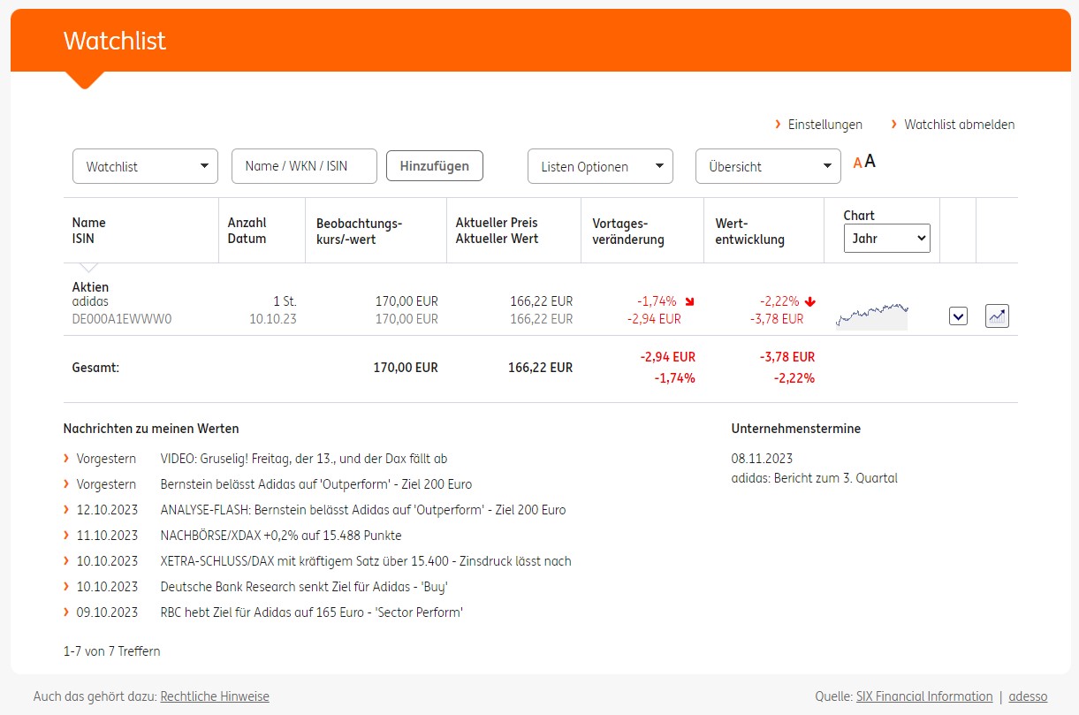Click Watchlist abmelden link
Screen dimensions: 1079x715
click(x=960, y=125)
